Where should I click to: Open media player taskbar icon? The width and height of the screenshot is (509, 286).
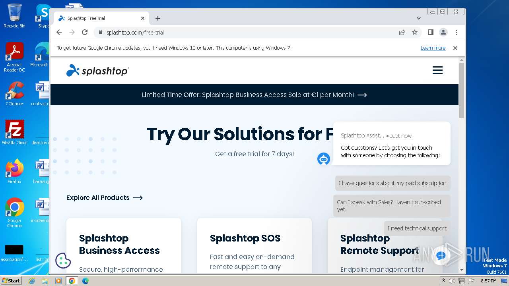[x=58, y=281]
